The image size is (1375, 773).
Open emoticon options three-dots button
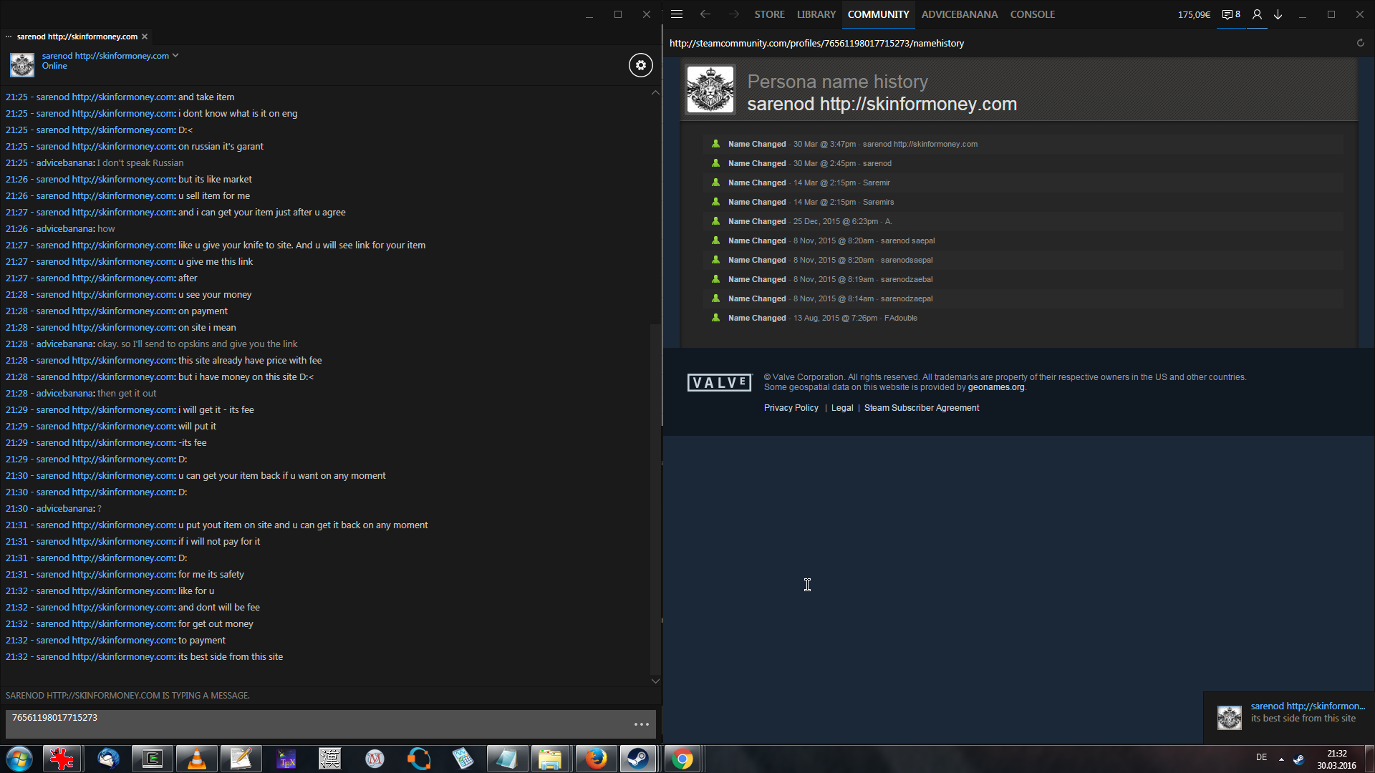tap(641, 724)
